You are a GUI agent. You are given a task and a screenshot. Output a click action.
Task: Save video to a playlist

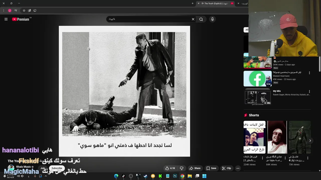click(x=211, y=168)
